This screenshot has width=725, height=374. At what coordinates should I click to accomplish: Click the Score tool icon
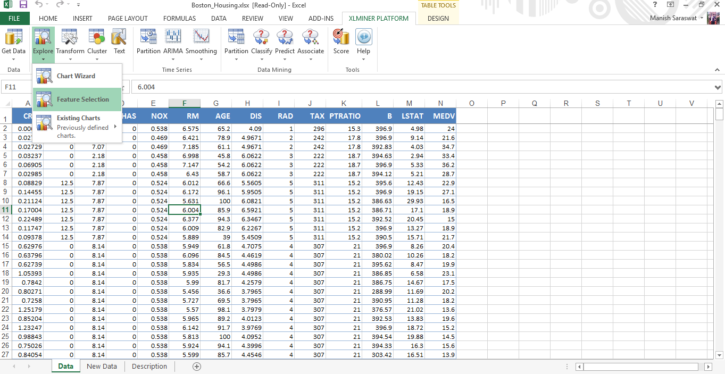341,38
